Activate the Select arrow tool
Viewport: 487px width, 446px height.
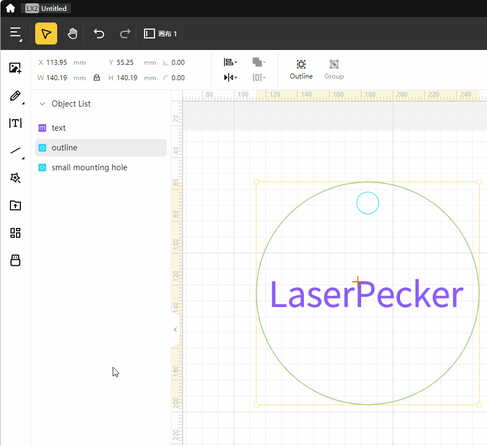tap(46, 34)
